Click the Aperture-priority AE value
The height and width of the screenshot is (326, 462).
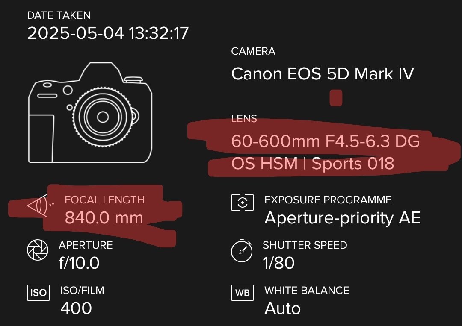pos(342,218)
